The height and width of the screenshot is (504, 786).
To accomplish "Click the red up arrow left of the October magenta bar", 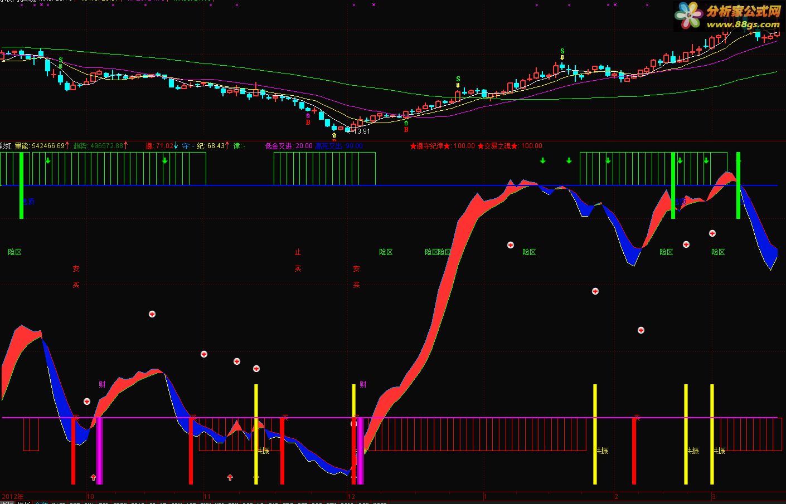I will 93,477.
